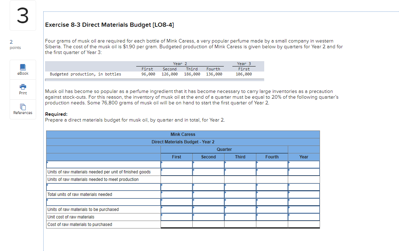Viewport: 399px width, 251px height.
Task: Click the Fourth quarter 'Cost of raw materials to purchased' cell
Action: tap(272, 224)
